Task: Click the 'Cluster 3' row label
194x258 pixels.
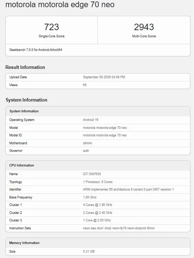Action: [x=15, y=220]
